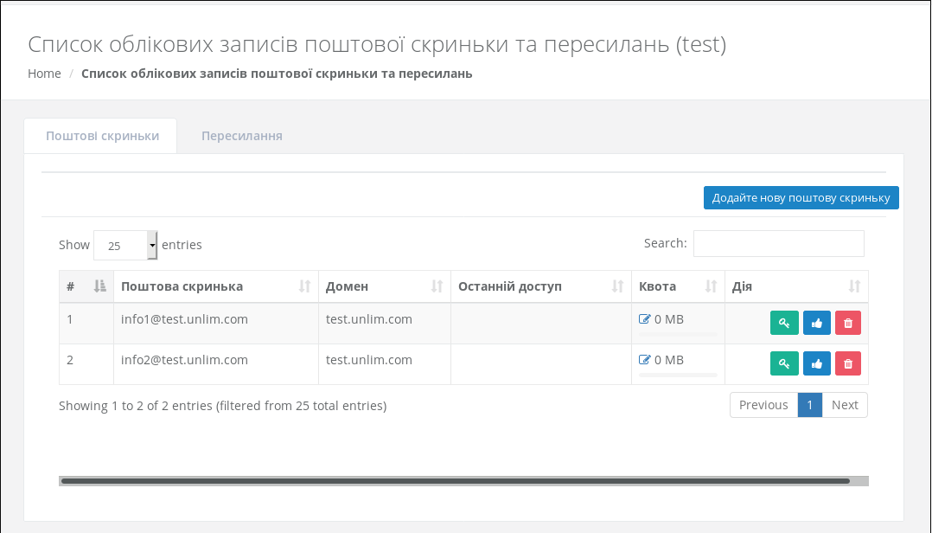Image resolution: width=932 pixels, height=533 pixels.
Task: Delete the info2@test.unlim.com mailbox via trash icon
Action: pyautogui.click(x=848, y=364)
